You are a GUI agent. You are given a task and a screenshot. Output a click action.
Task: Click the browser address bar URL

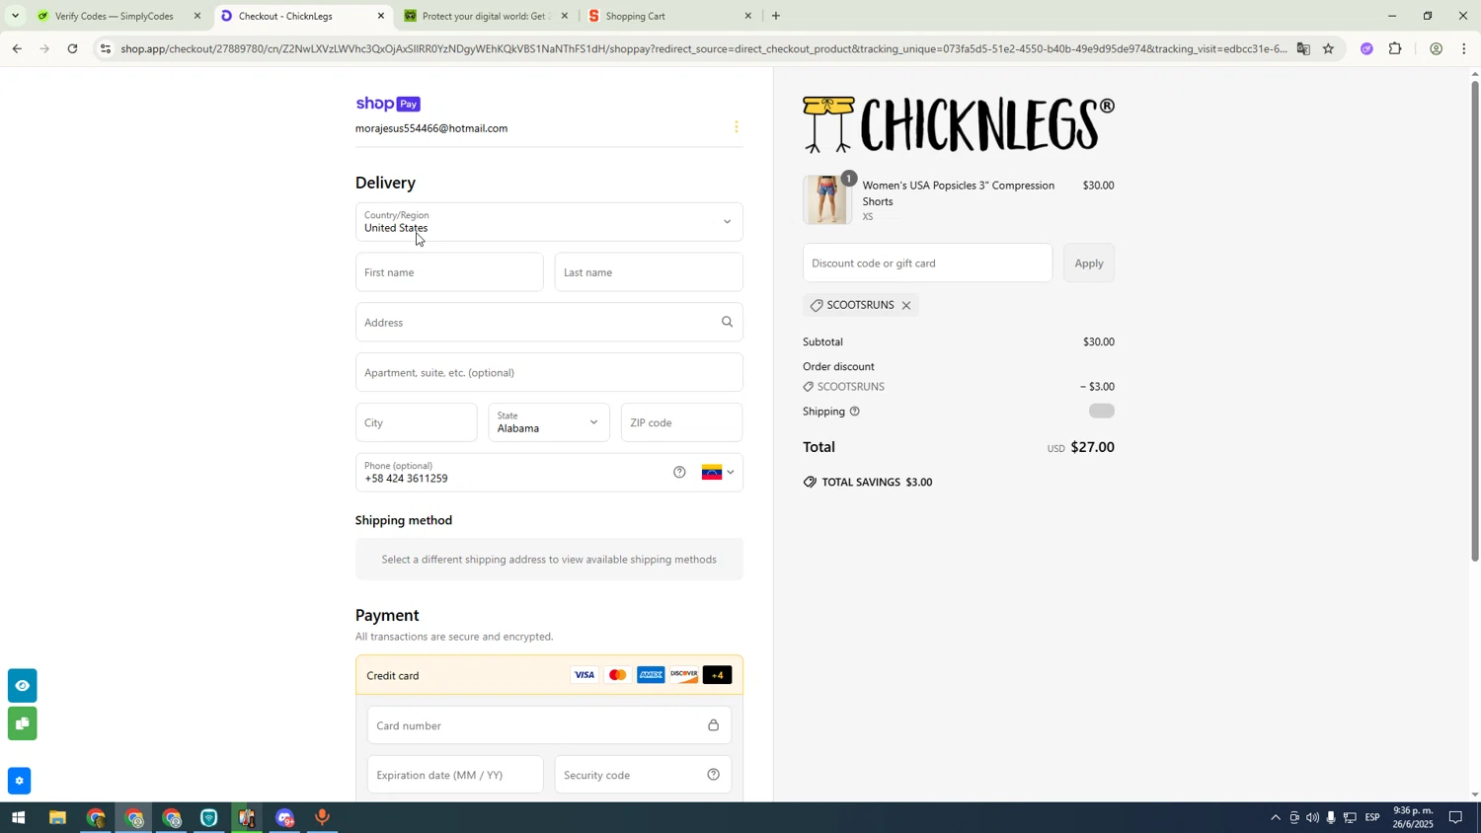[x=704, y=48]
